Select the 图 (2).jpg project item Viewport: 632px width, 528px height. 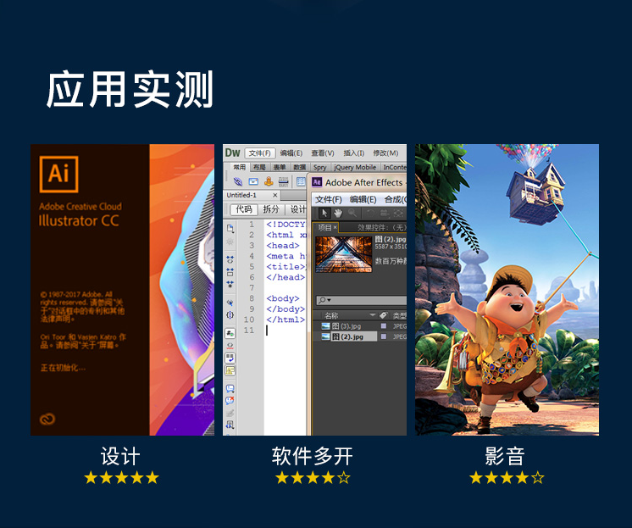(x=347, y=336)
